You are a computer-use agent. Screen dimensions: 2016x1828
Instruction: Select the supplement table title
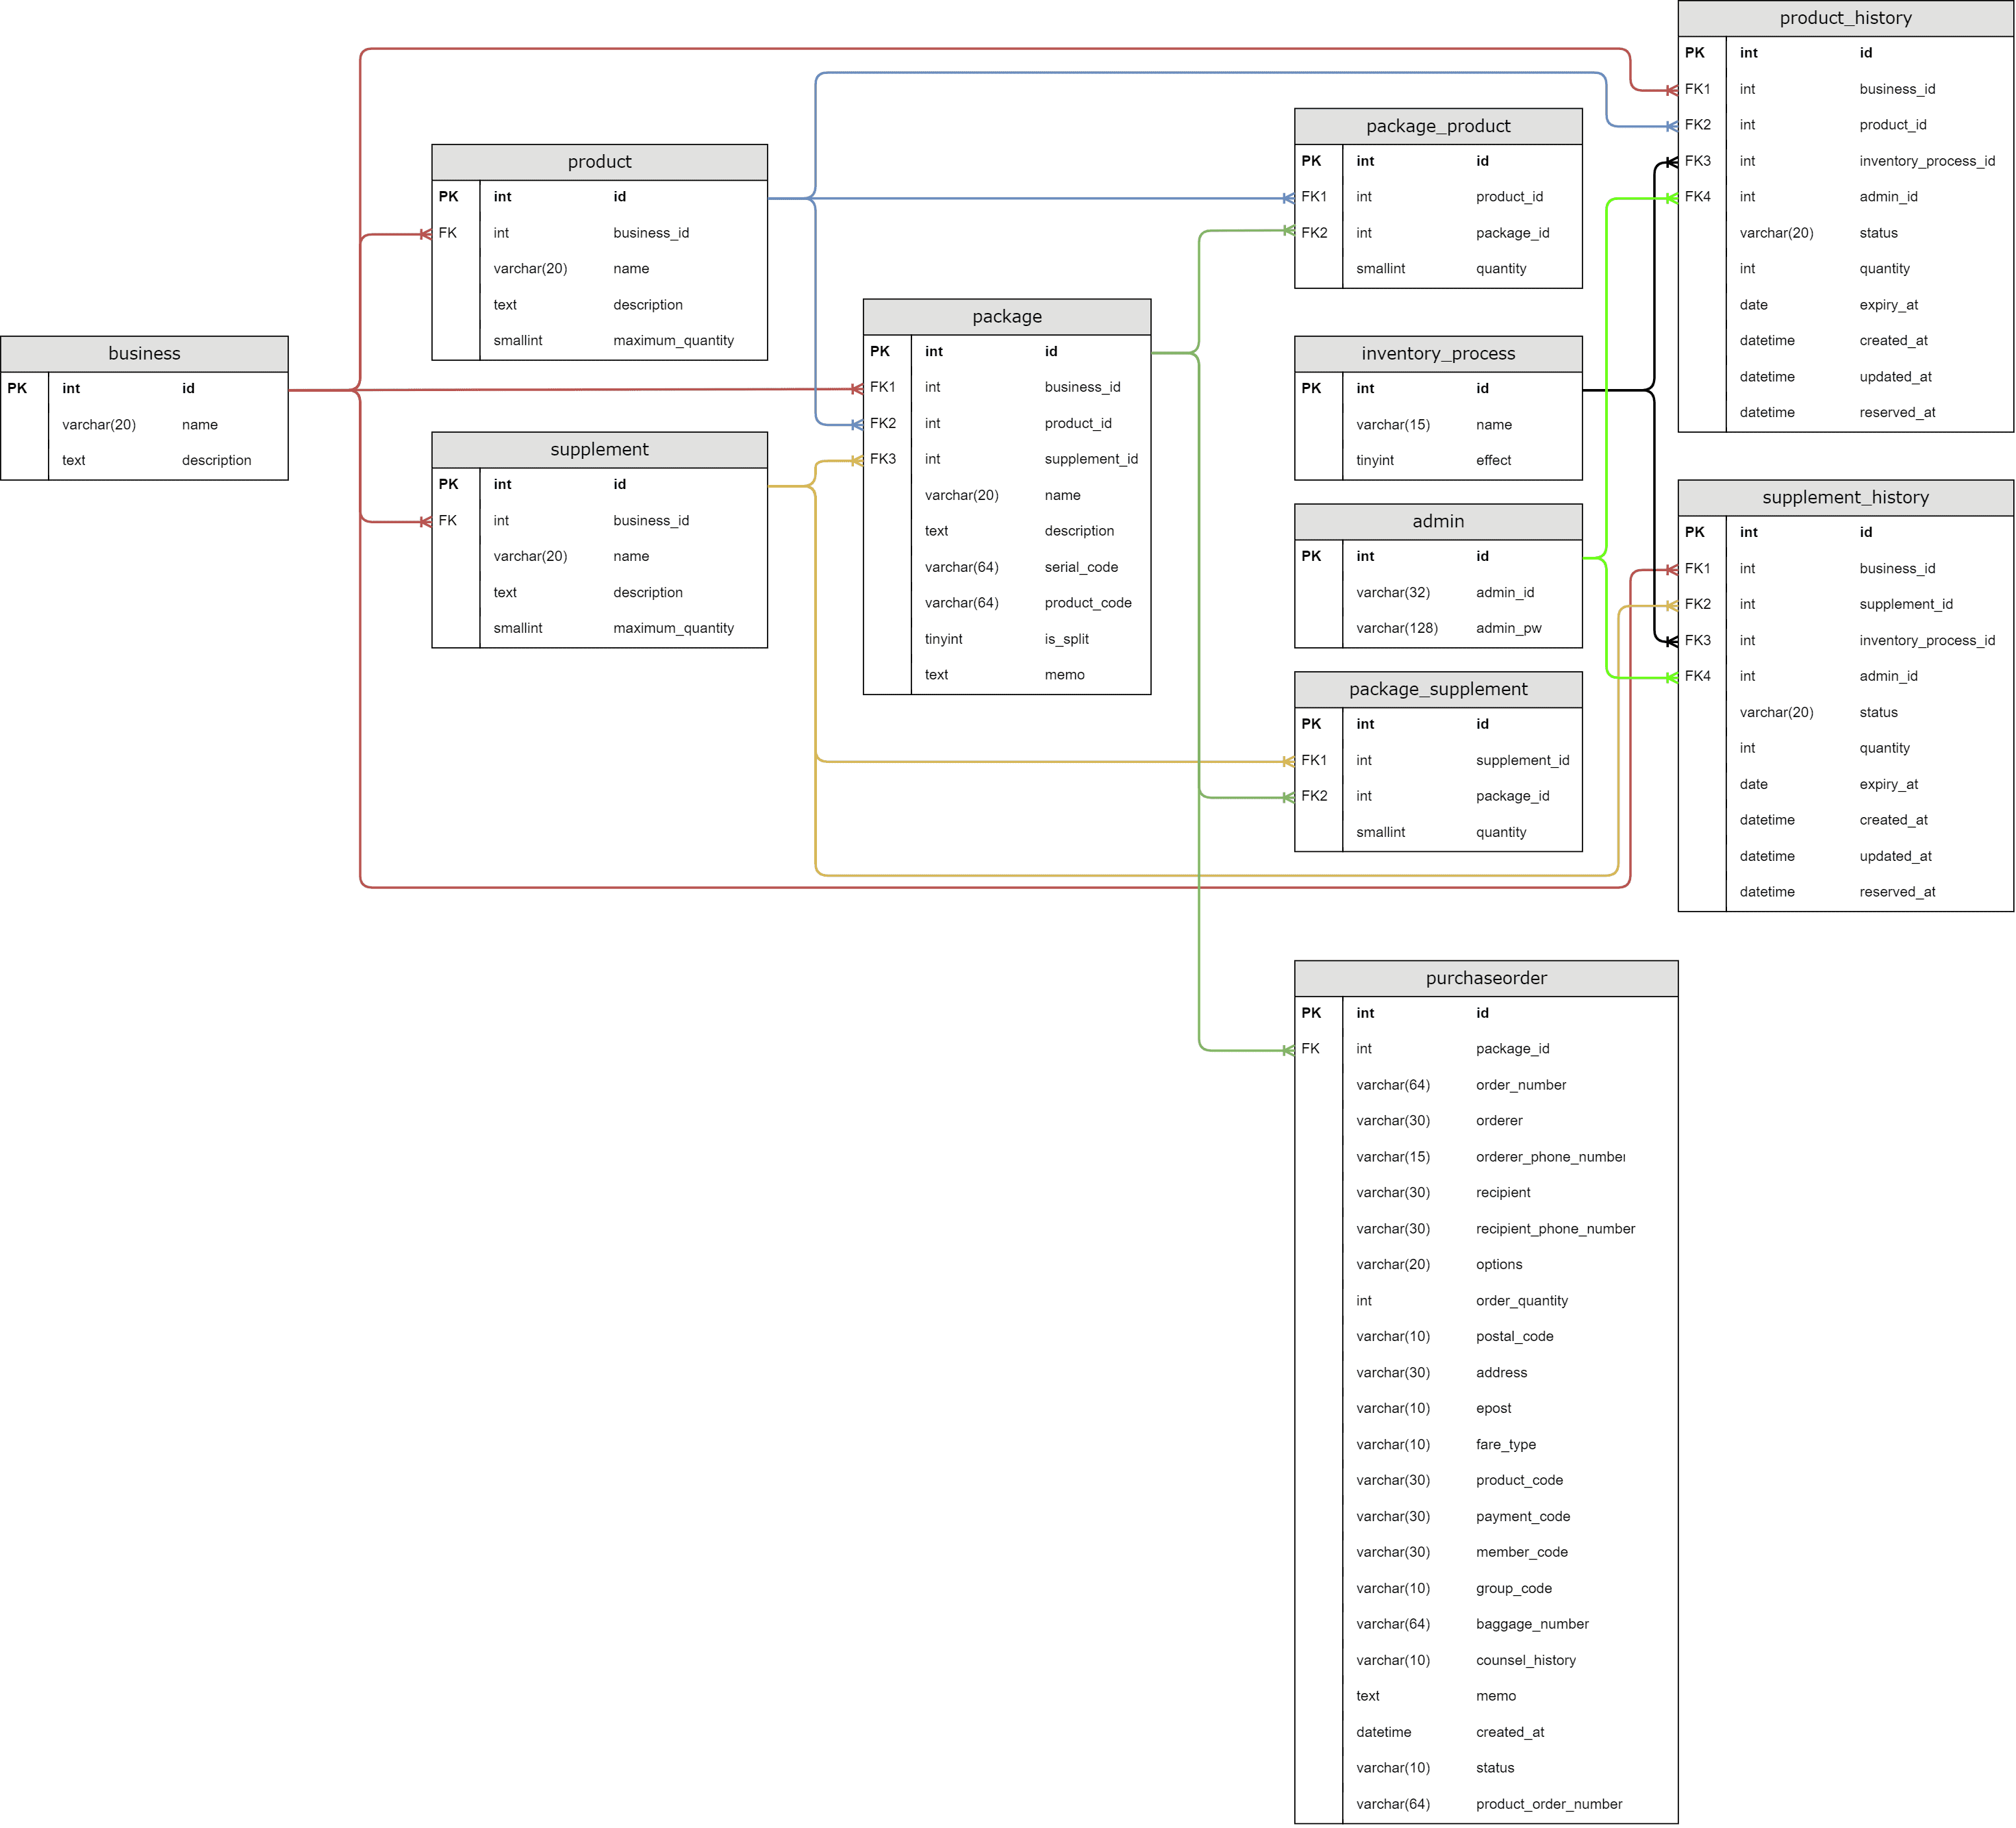tap(599, 450)
